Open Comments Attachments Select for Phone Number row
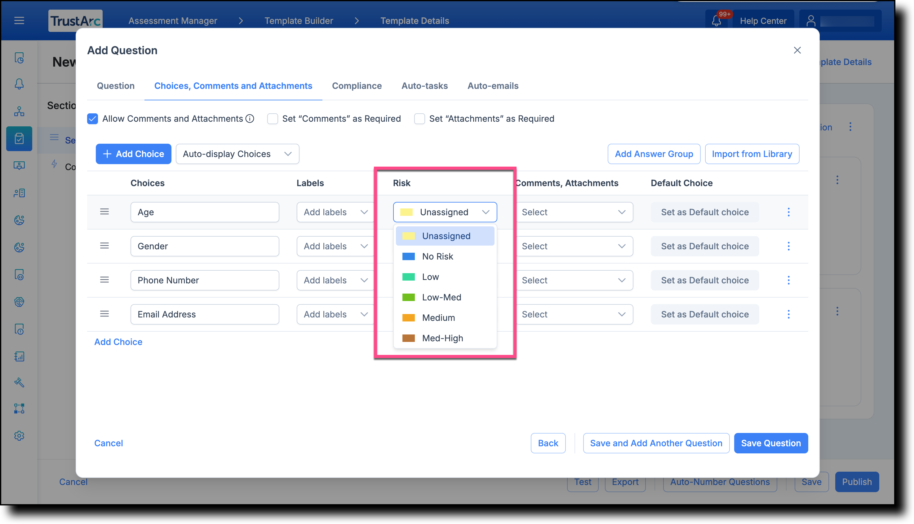This screenshot has height=524, width=914. (574, 280)
